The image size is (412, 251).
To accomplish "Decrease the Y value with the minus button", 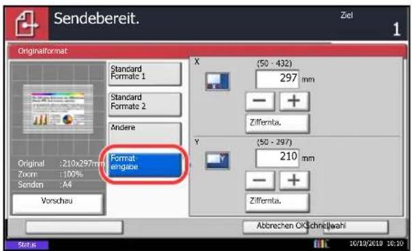I will pyautogui.click(x=260, y=180).
